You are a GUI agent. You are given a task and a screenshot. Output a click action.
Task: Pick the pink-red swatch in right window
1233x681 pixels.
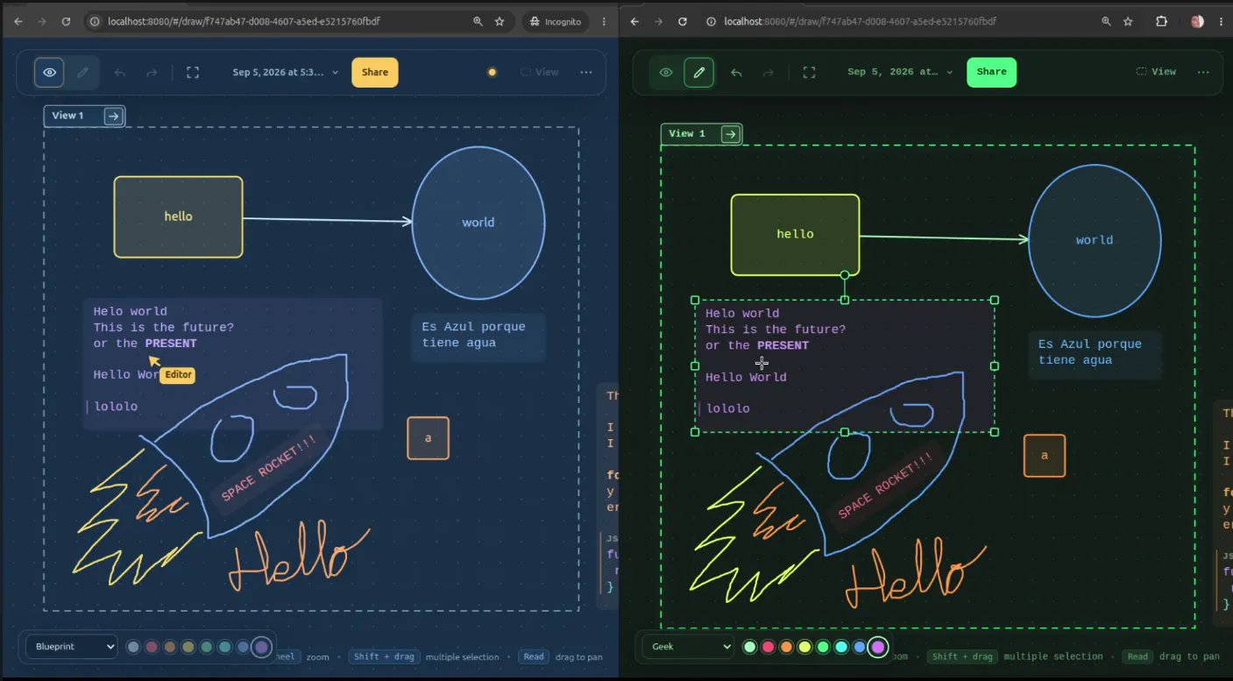tap(769, 647)
